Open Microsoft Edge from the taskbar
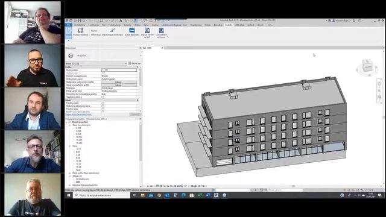This screenshot has height=217, width=386. point(183,195)
